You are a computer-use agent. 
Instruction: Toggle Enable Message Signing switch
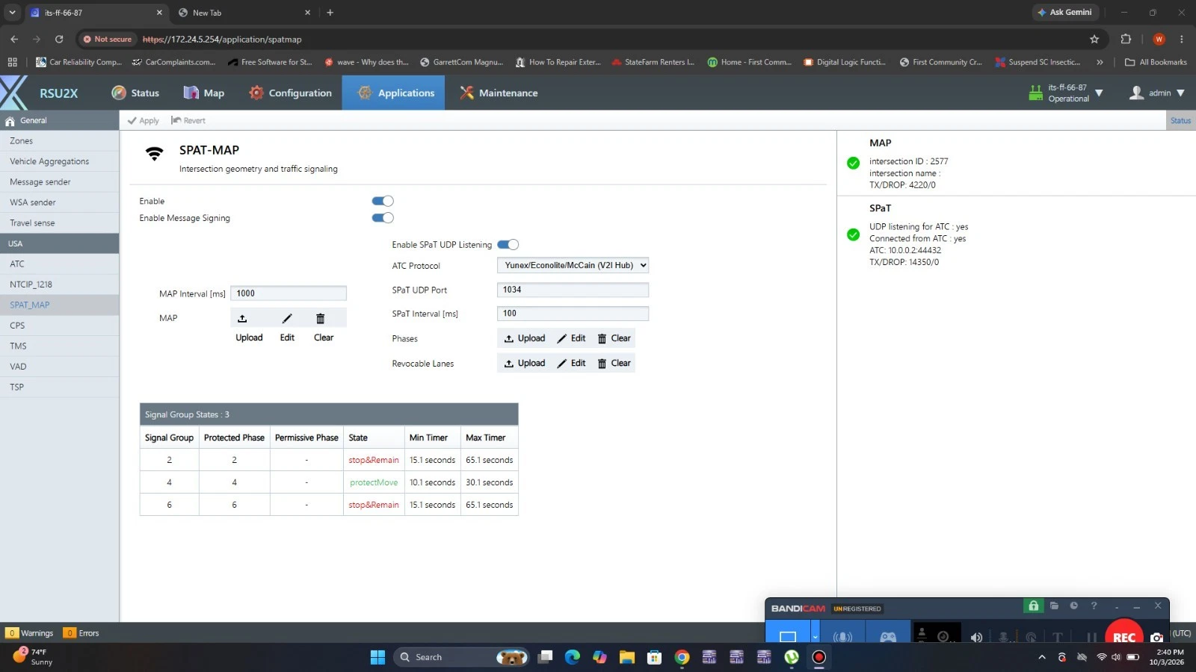[x=383, y=218]
